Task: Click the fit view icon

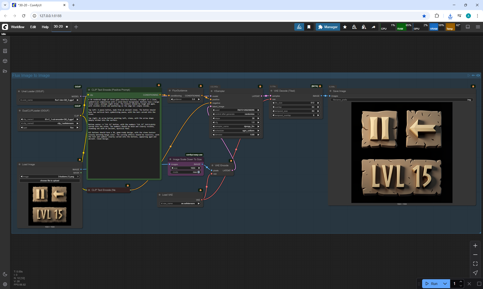Action: 475,264
